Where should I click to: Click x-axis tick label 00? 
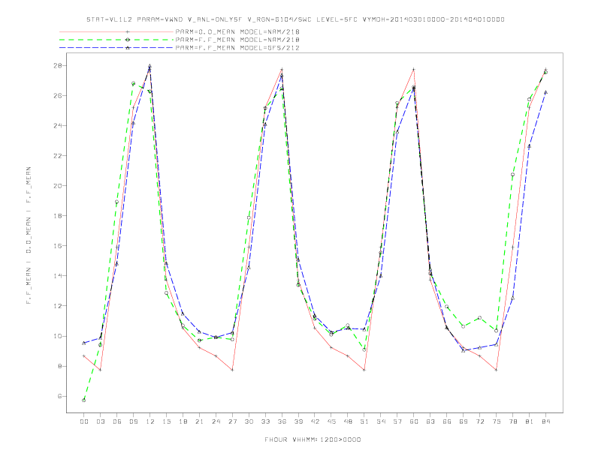[x=84, y=421]
